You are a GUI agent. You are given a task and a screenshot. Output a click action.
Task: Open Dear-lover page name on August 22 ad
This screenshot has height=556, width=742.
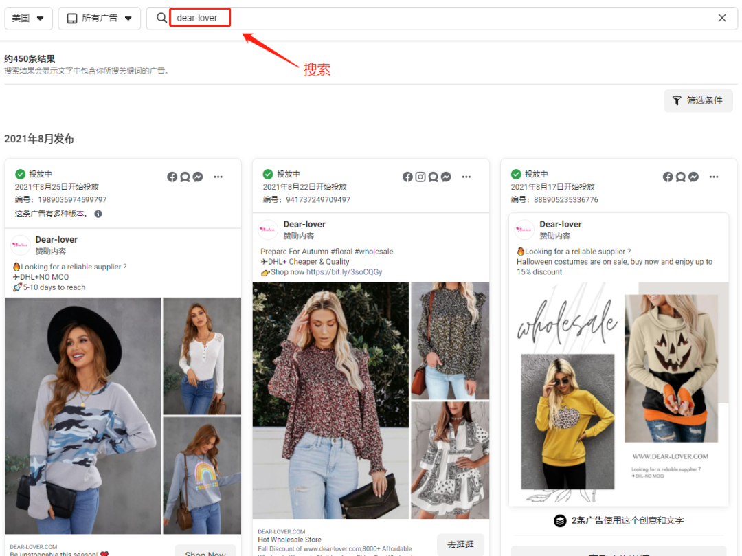(304, 224)
